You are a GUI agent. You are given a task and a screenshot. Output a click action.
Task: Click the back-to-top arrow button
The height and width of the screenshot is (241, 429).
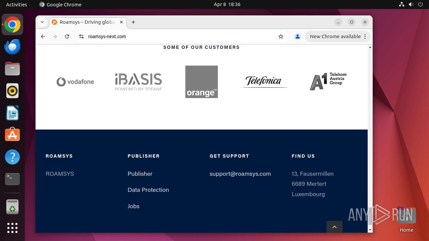pyautogui.click(x=334, y=227)
